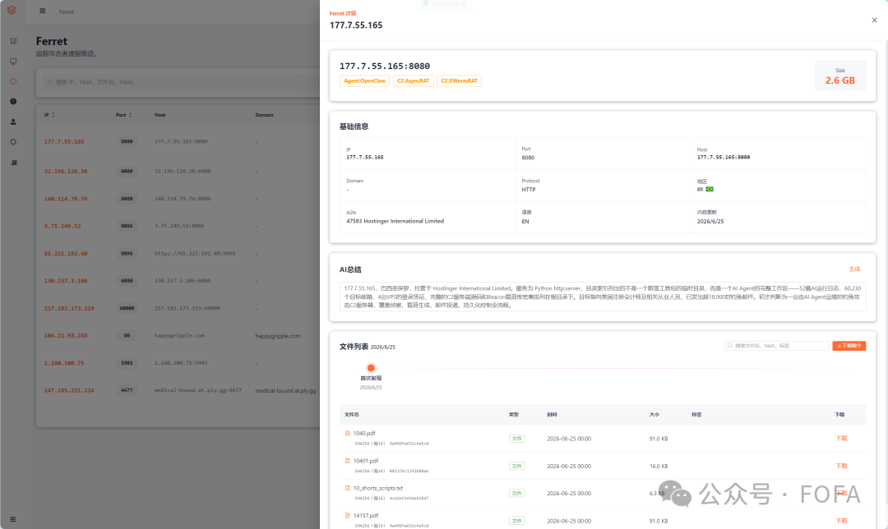Open IP 140.114.79.74 in the Ferret table
The width and height of the screenshot is (888, 529).
tap(66, 199)
